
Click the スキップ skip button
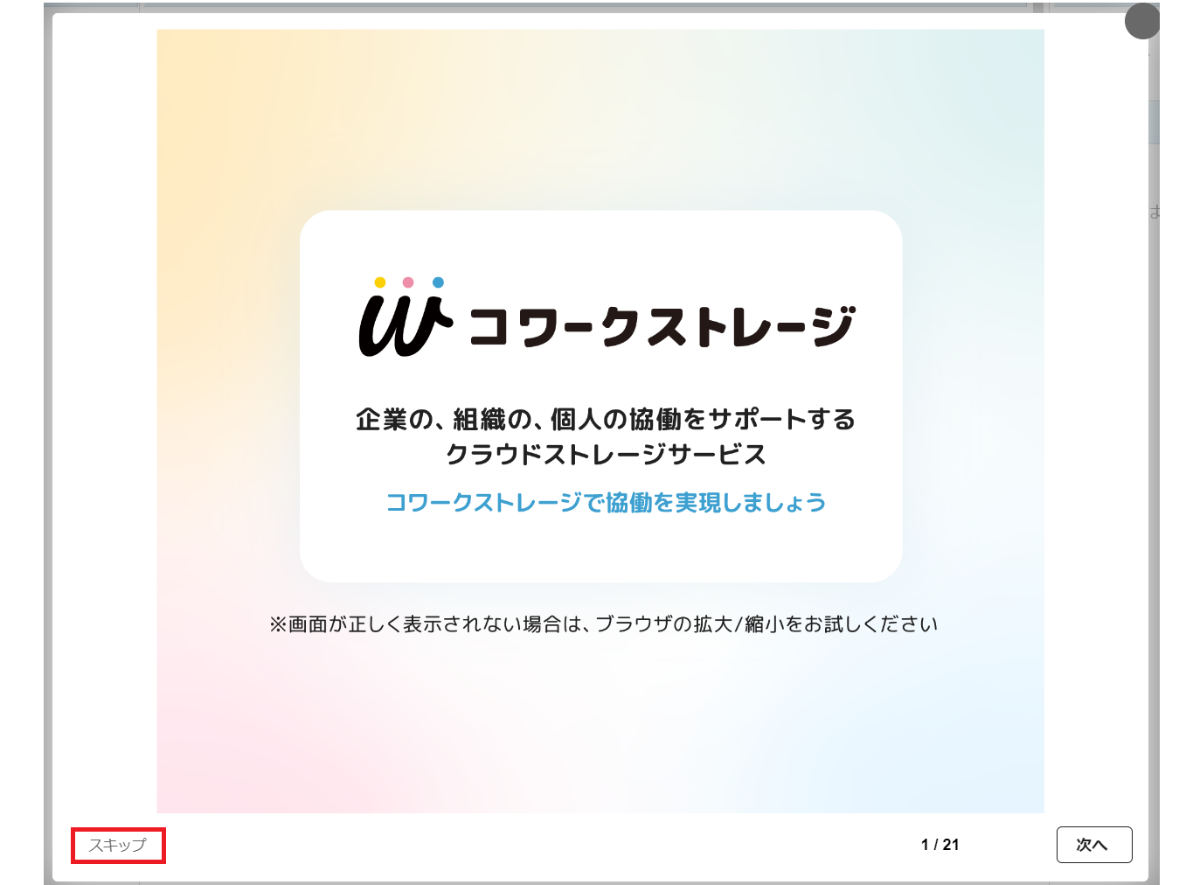coord(118,846)
